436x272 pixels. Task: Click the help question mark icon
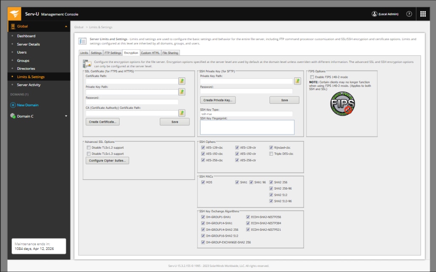tap(409, 14)
